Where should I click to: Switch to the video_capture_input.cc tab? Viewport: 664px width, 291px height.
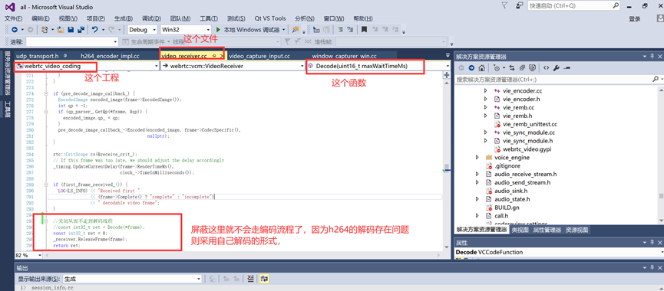(x=259, y=56)
